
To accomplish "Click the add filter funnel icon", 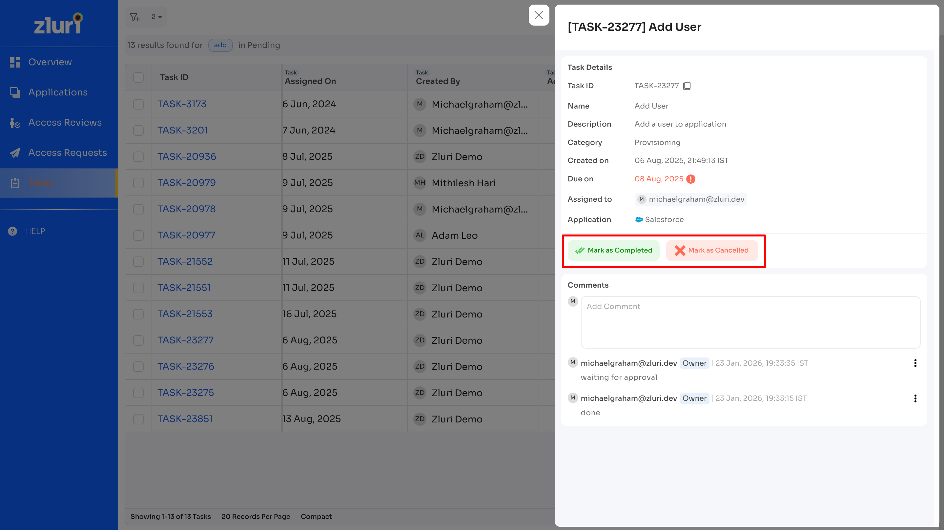I will (x=135, y=17).
